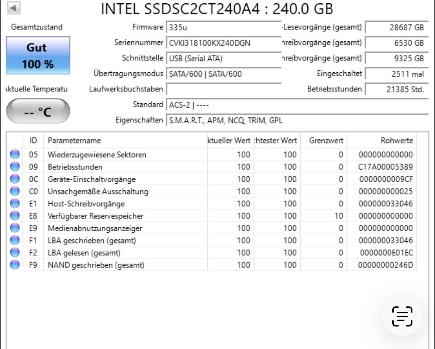The image size is (435, 349).
Task: Click raw value 0000000009CF
Action: (386, 179)
